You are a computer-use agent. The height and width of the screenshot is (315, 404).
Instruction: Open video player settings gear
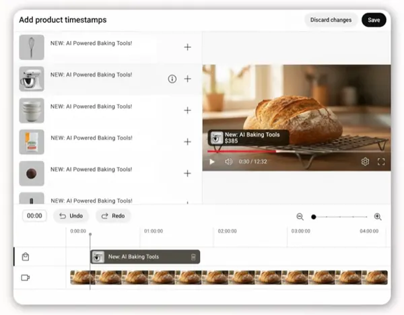(365, 162)
